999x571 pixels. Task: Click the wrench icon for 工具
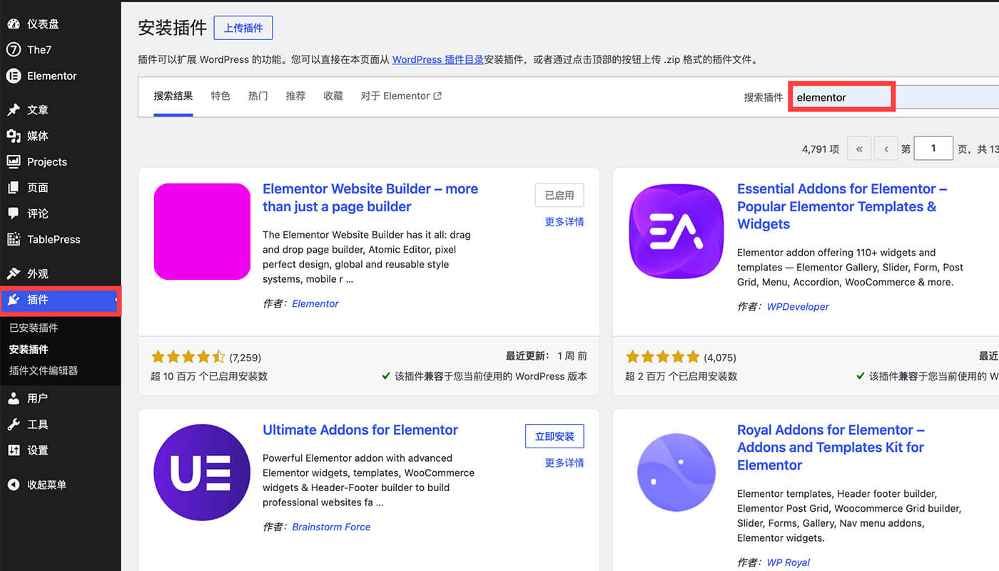pos(13,425)
